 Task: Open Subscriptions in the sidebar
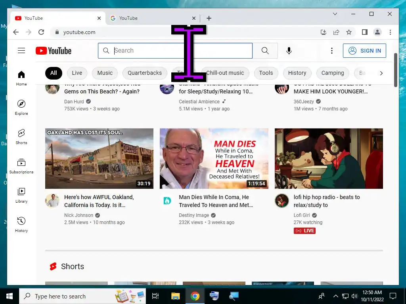pyautogui.click(x=21, y=166)
